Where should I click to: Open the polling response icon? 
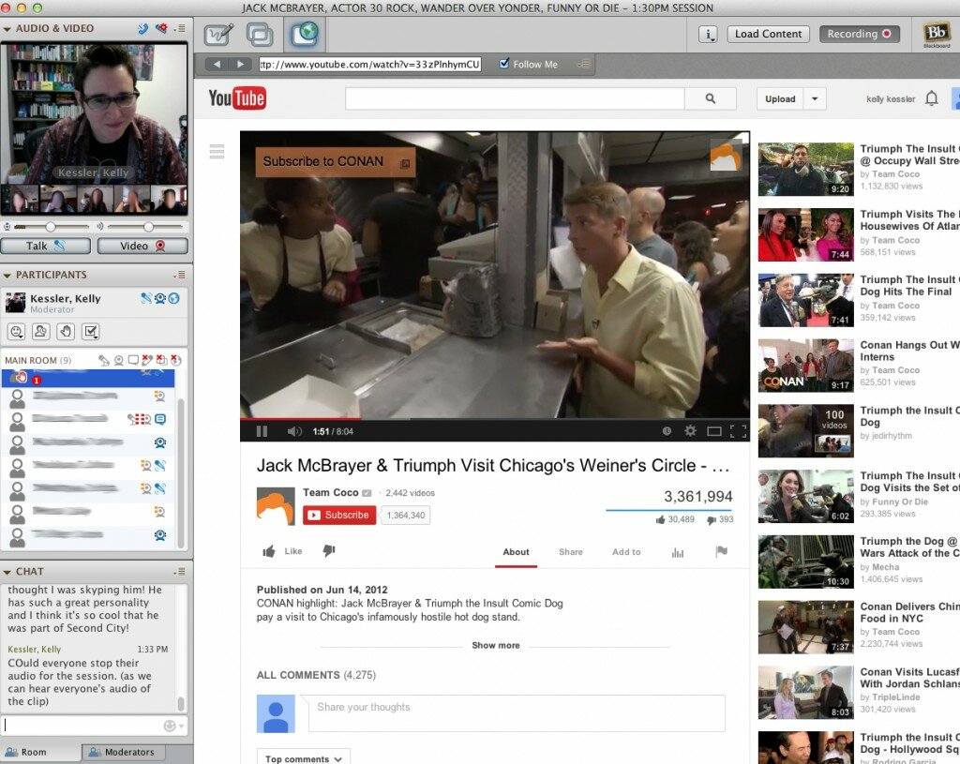click(x=91, y=332)
